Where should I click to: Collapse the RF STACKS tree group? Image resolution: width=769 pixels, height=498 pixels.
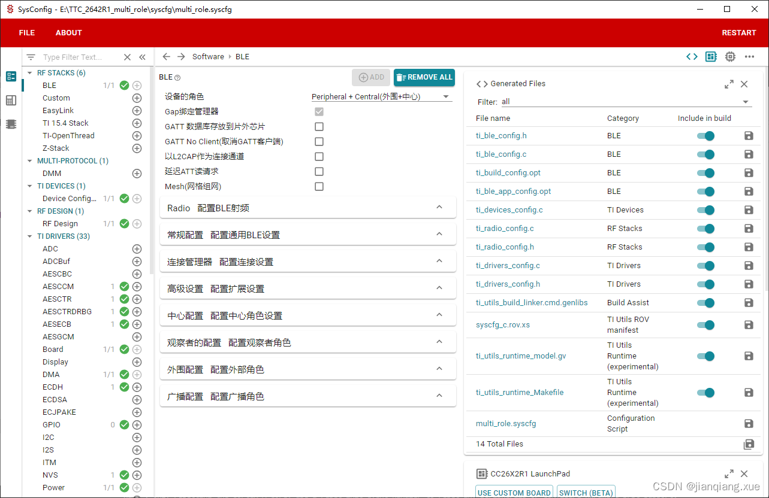(x=30, y=73)
